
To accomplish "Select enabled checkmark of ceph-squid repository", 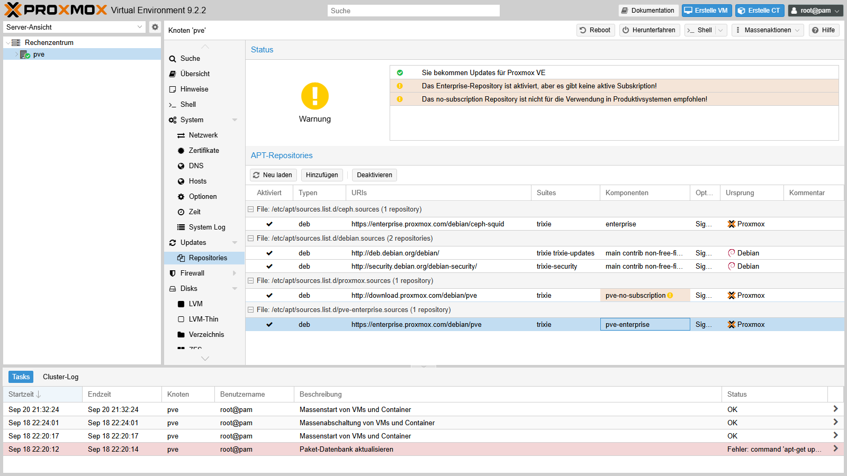I will [269, 224].
